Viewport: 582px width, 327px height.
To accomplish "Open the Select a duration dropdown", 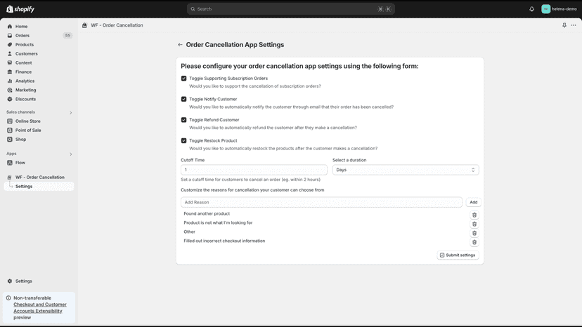I will [x=406, y=170].
